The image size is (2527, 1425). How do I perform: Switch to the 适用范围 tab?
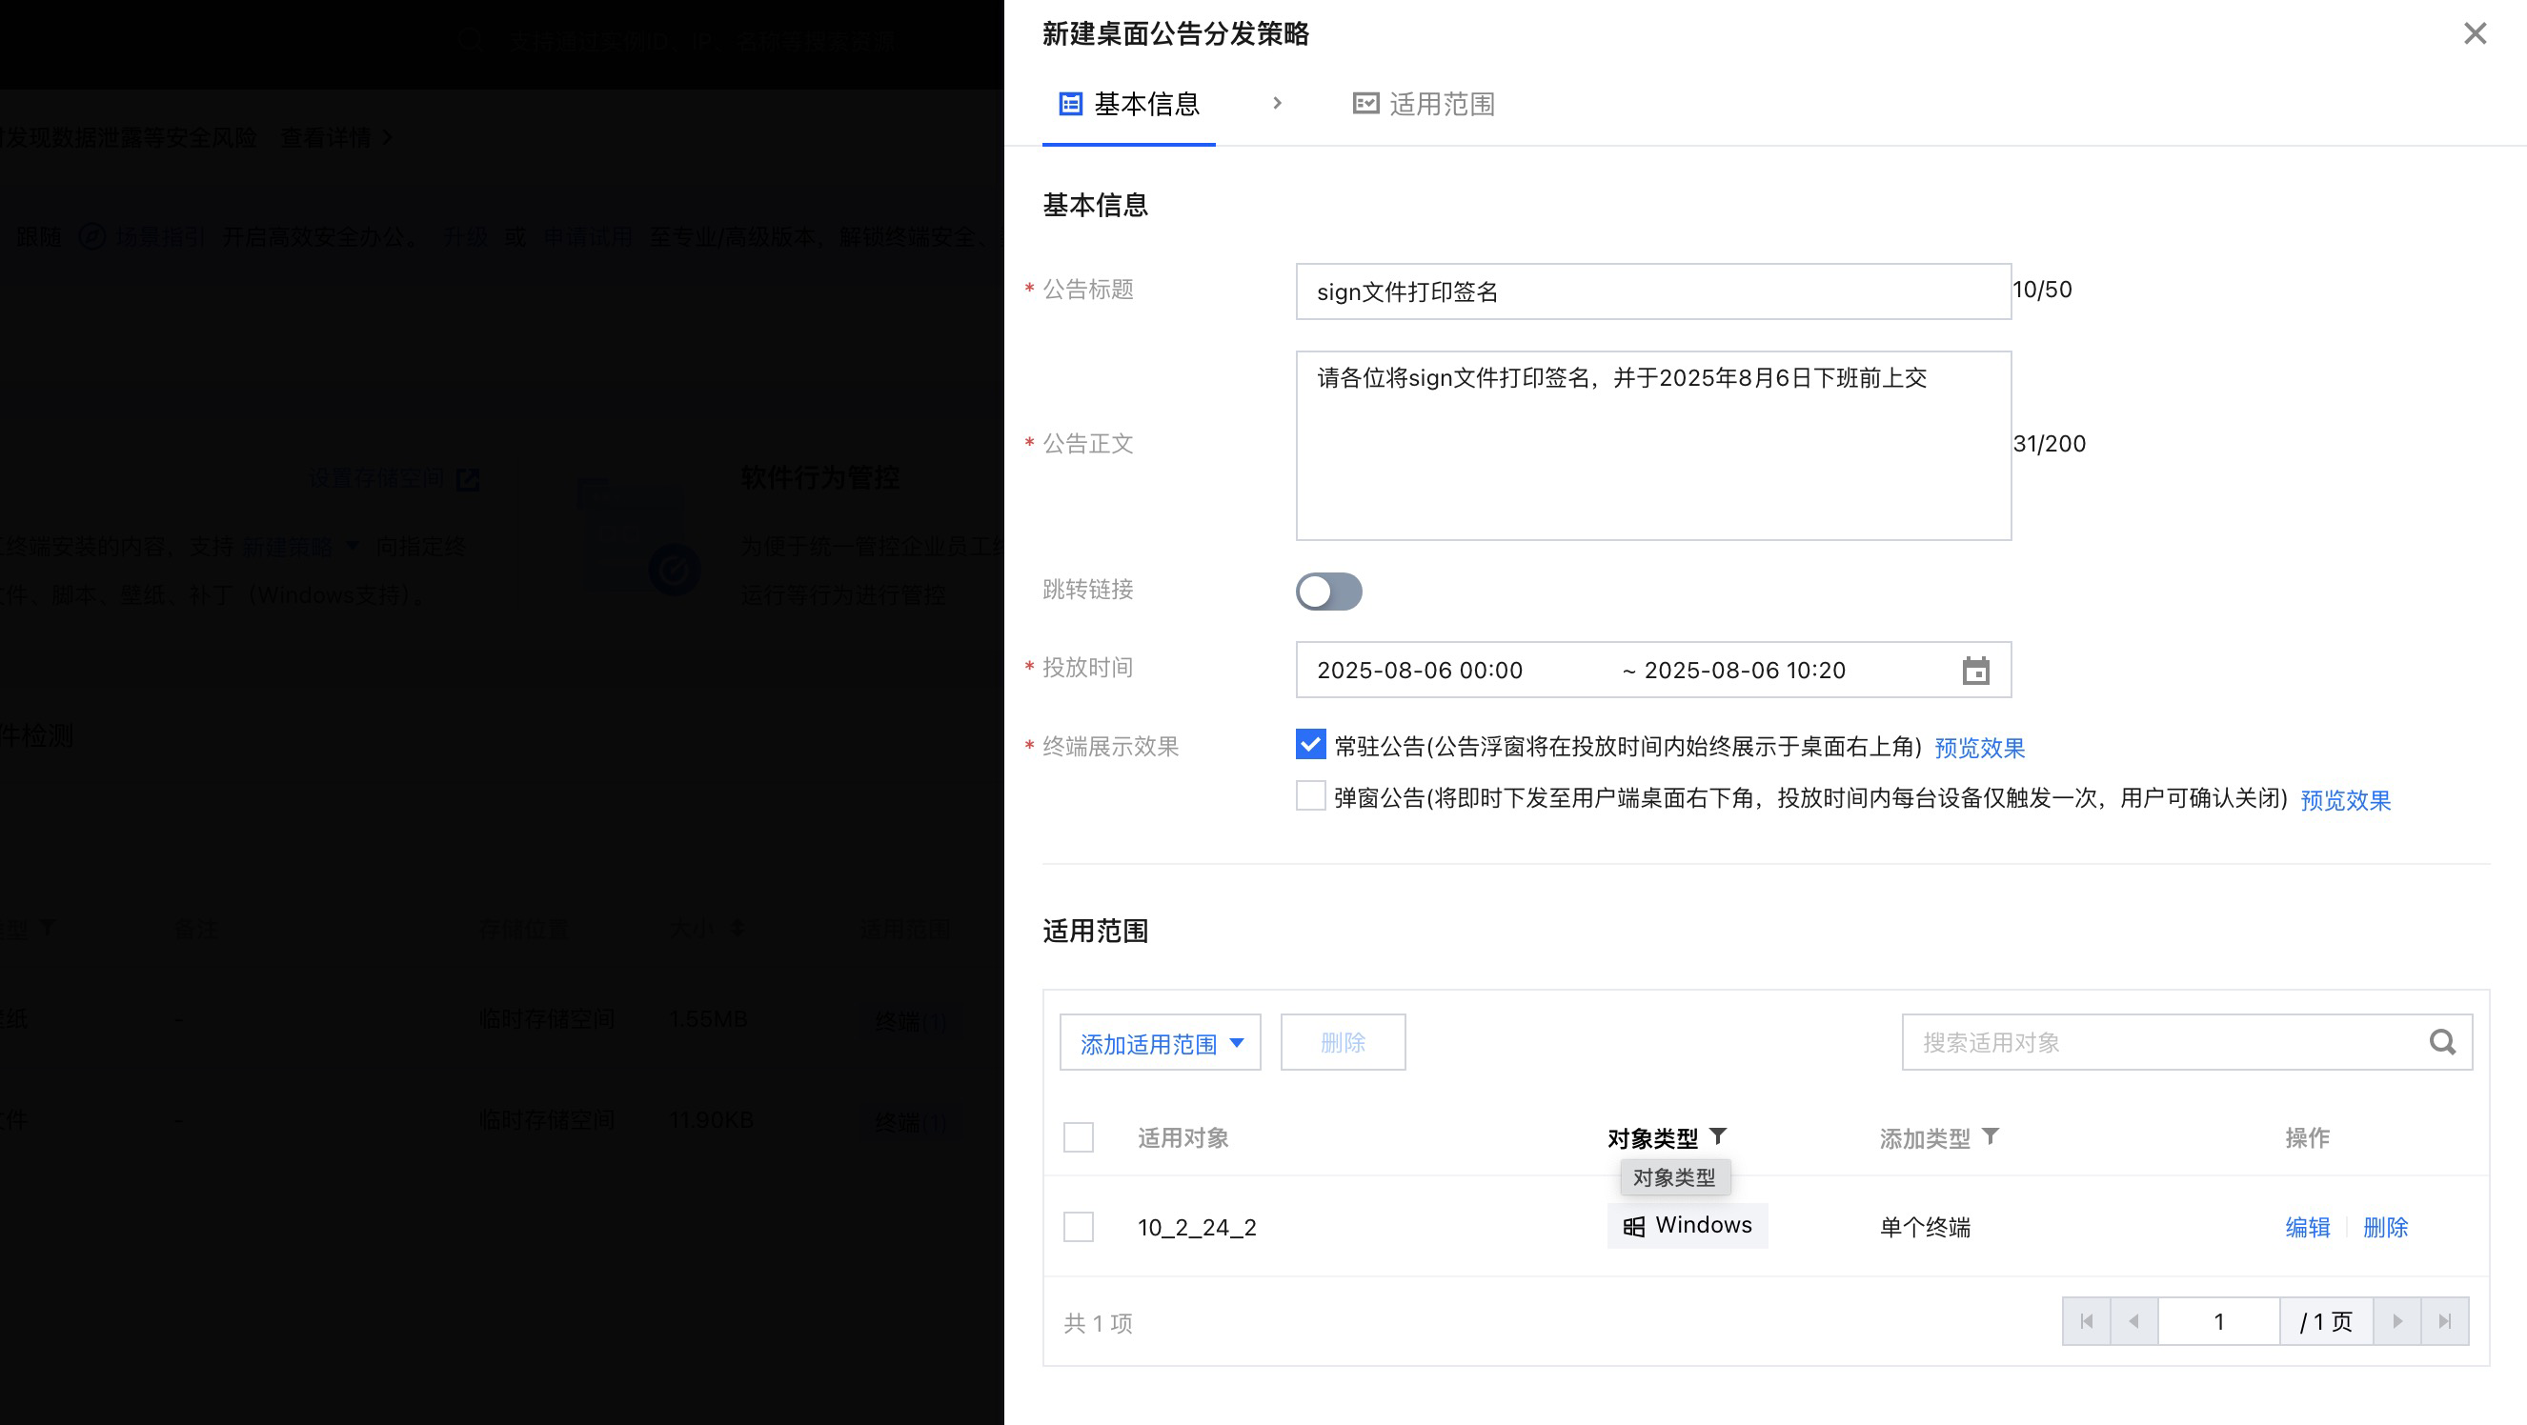(1424, 104)
